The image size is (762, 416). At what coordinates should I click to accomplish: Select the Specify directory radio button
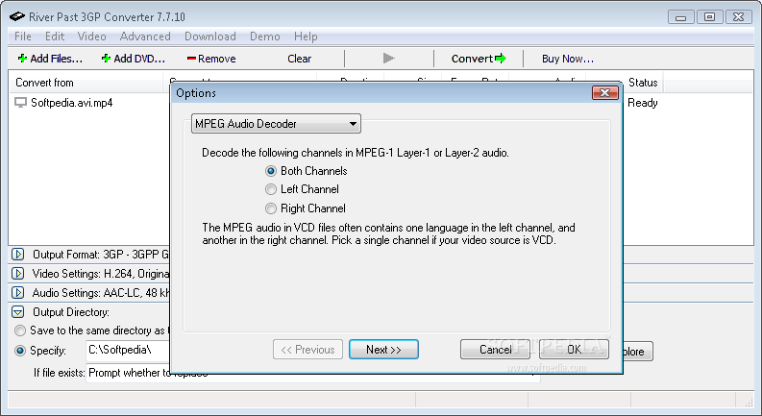[20, 351]
